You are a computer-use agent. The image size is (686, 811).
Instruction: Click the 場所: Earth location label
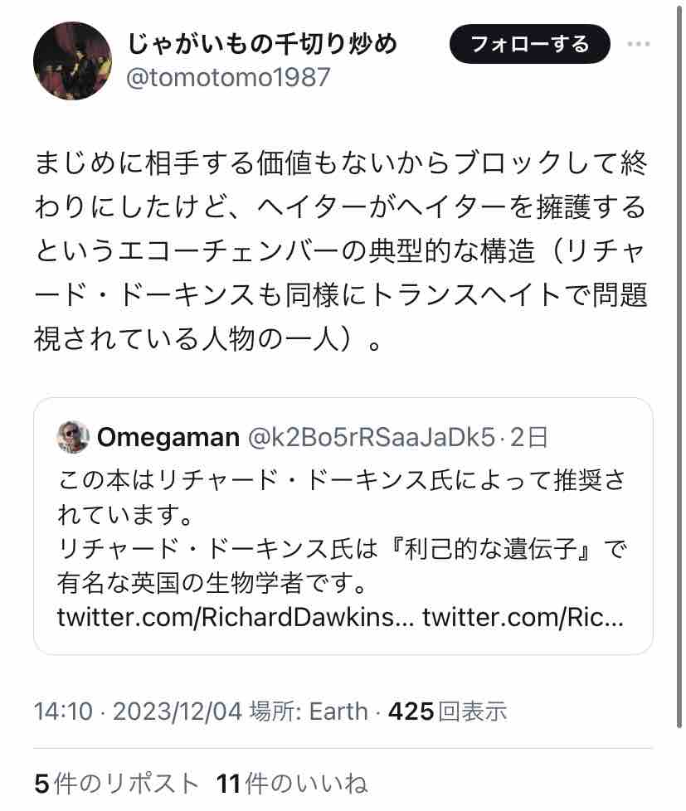point(309,711)
